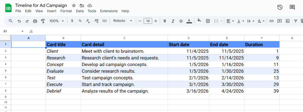The width and height of the screenshot is (303, 112).
Task: Click the move to folder icon
Action: pos(82,5)
